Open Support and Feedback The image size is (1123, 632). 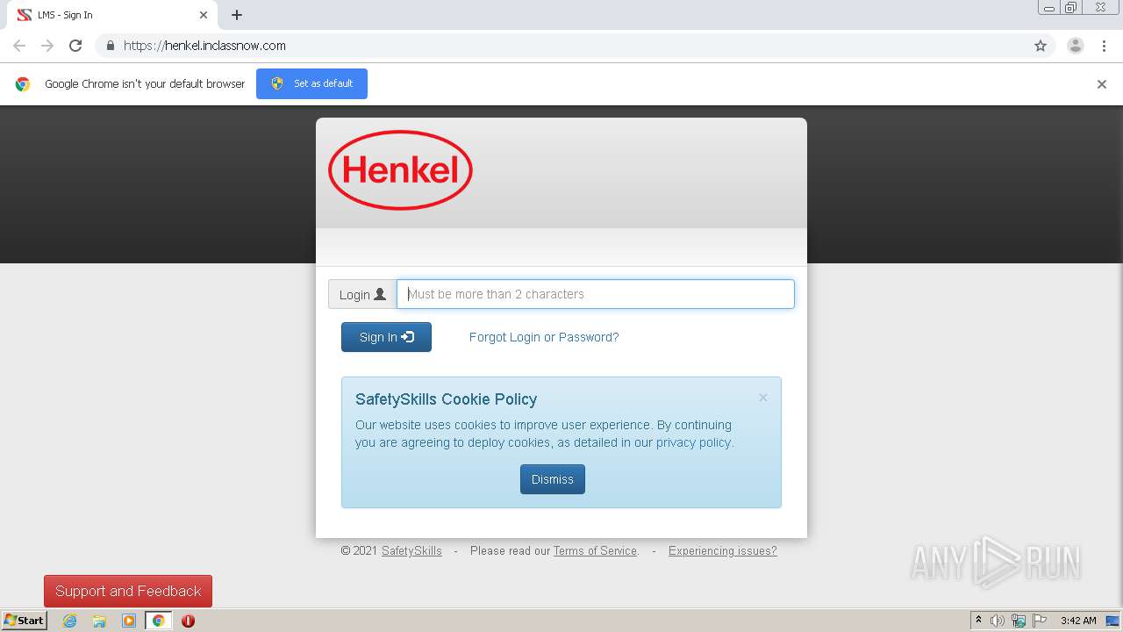click(128, 591)
